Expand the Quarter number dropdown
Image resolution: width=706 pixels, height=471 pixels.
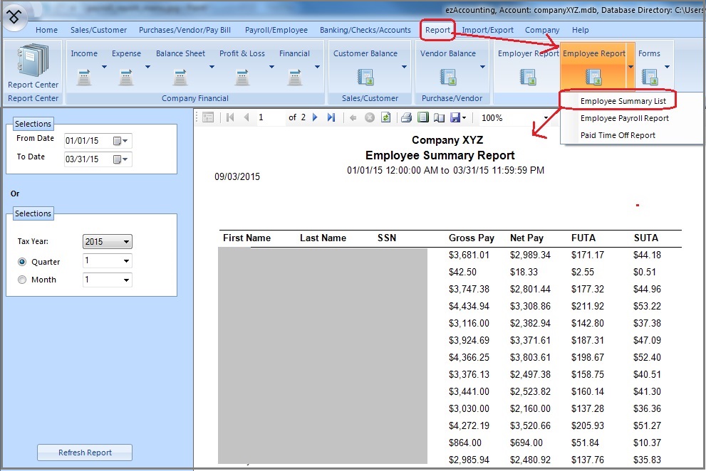coord(126,262)
